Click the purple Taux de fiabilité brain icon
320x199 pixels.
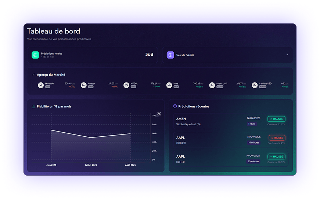170,55
